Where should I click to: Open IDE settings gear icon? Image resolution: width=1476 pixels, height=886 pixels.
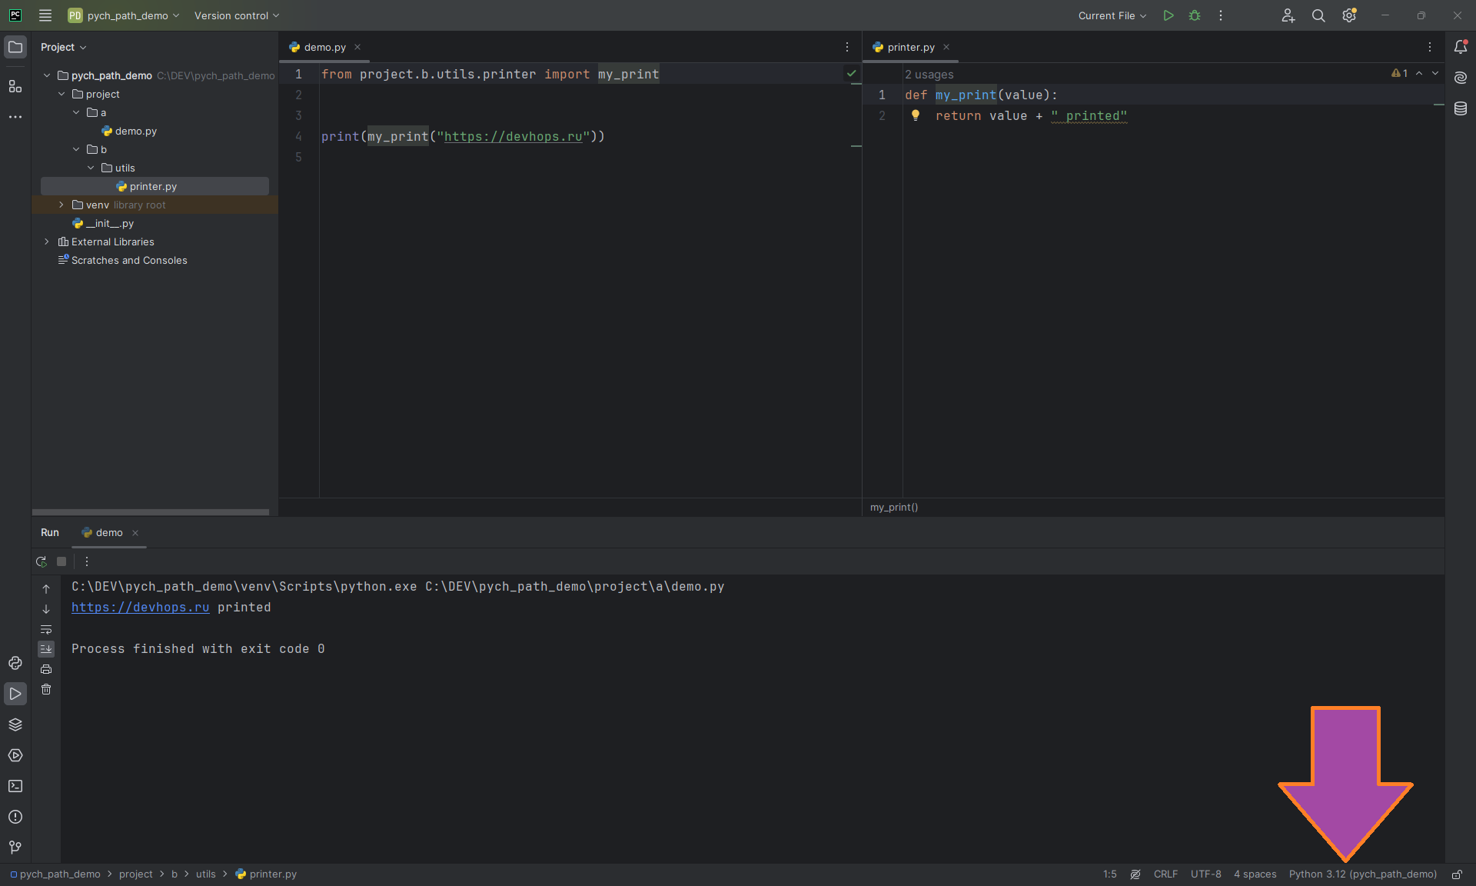click(1349, 15)
